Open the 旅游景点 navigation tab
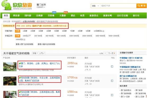This screenshot has height=98, width=147. [x=94, y=16]
